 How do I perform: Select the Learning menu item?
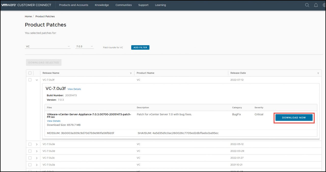[x=160, y=5]
